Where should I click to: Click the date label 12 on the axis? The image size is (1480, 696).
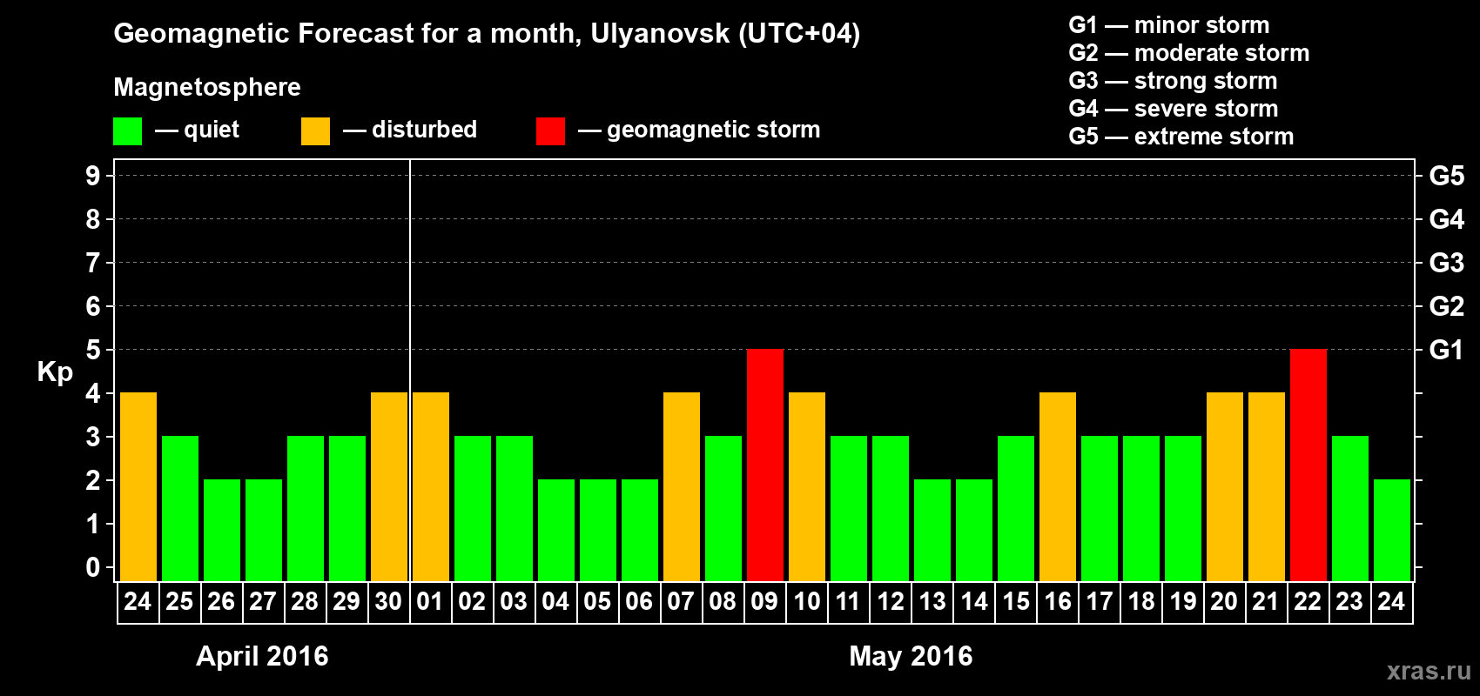[890, 601]
